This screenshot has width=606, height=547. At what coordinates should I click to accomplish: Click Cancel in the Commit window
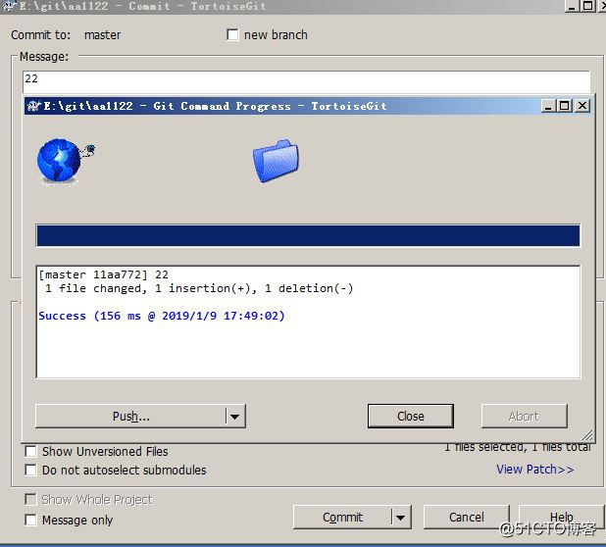[x=466, y=517]
